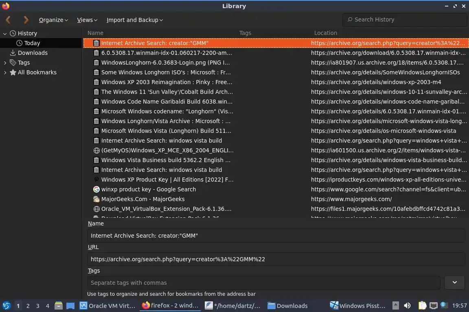Focus the 'Separate tags with commas' field
This screenshot has width=469, height=312.
264,283
